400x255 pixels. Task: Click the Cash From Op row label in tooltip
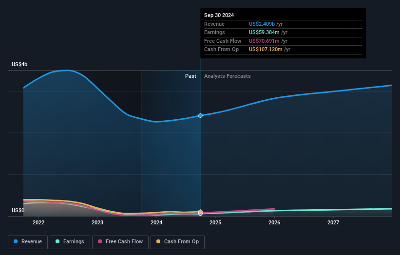(x=221, y=50)
